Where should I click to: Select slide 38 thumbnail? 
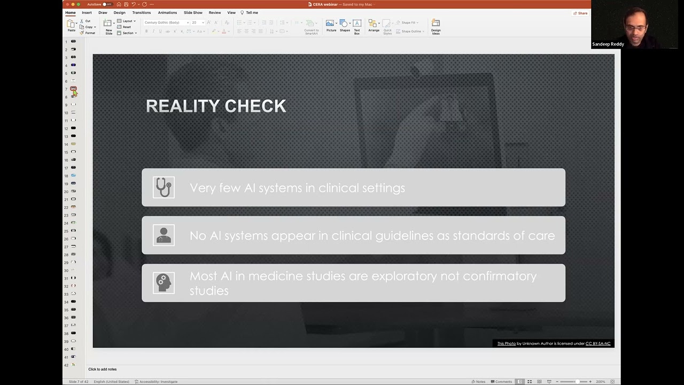(73, 333)
